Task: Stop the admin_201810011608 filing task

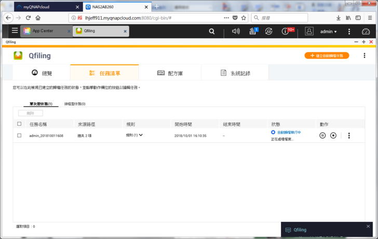Action: coord(333,136)
